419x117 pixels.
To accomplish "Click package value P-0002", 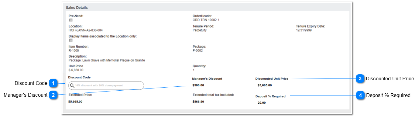I will coord(197,51).
